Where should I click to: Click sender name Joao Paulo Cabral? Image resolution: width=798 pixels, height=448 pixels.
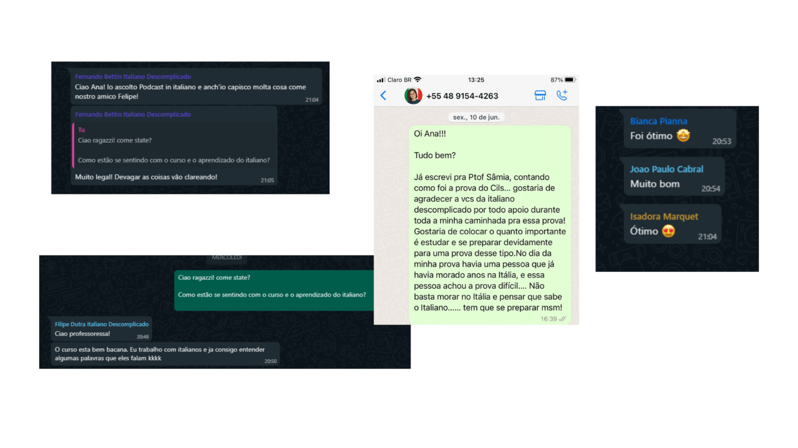667,169
